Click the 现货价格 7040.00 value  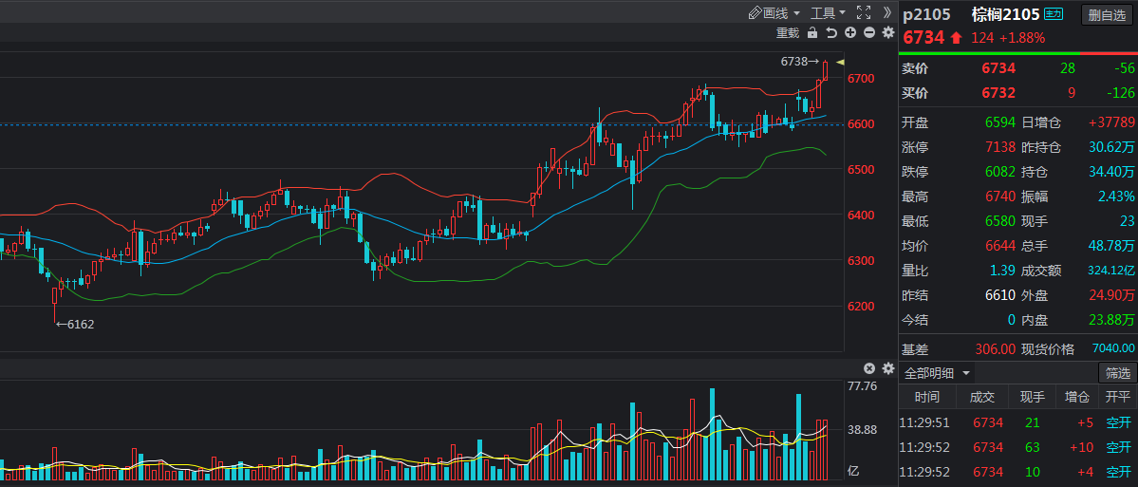(x=1113, y=348)
